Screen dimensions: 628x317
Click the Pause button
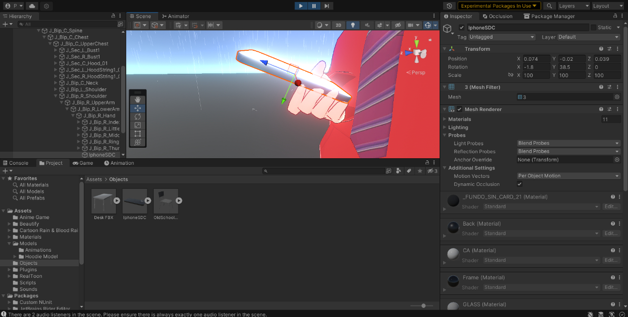click(313, 6)
